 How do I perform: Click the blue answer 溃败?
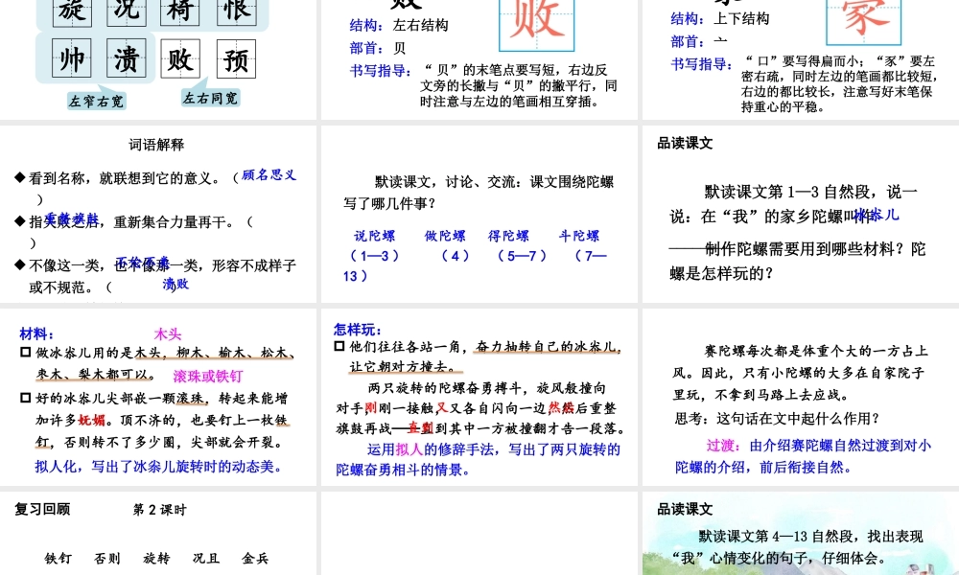175,284
